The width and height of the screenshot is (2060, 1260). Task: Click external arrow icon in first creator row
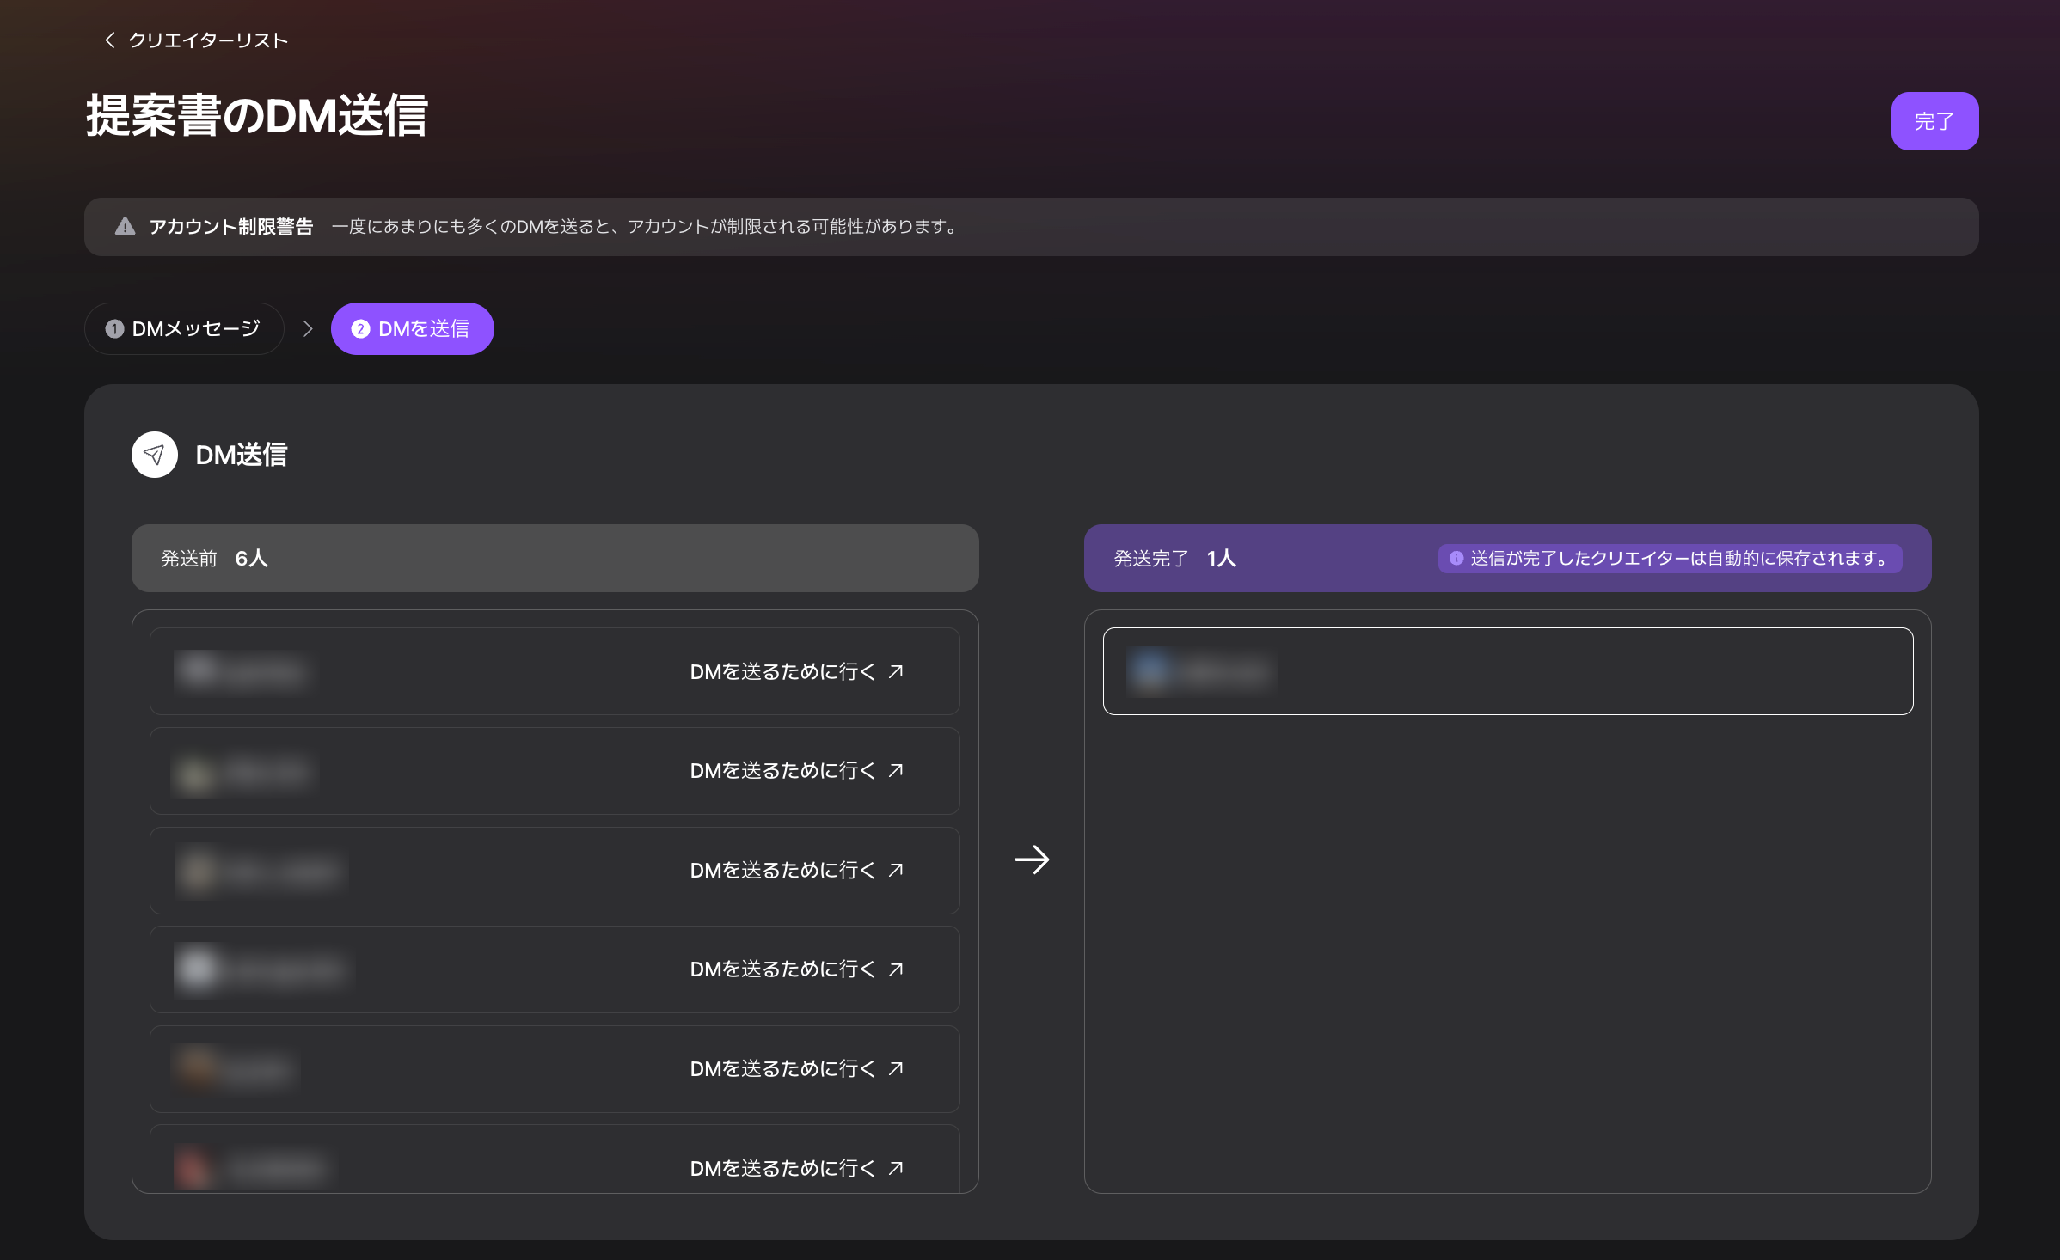pyautogui.click(x=896, y=671)
